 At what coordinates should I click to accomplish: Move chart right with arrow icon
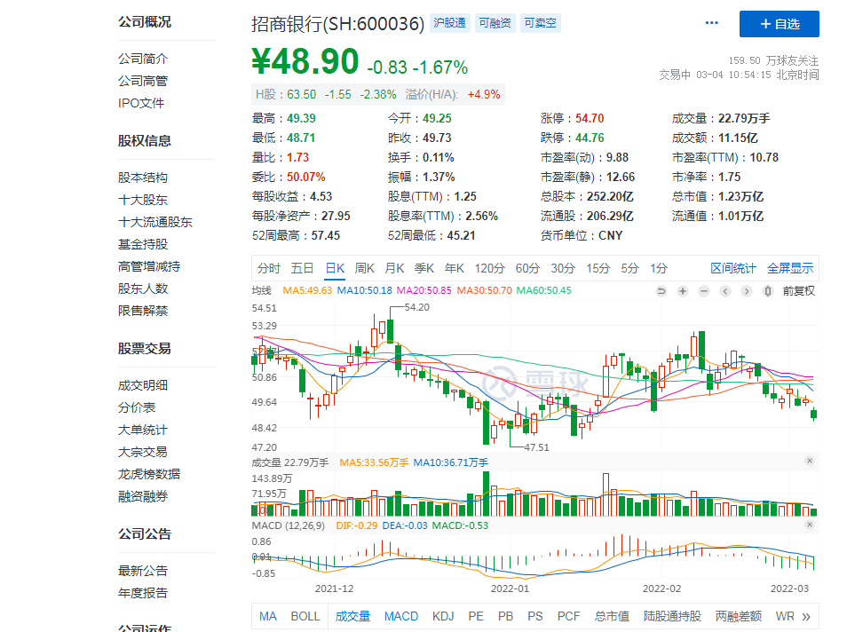point(747,291)
